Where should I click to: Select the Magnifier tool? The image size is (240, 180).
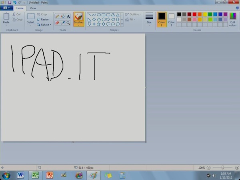click(68, 23)
